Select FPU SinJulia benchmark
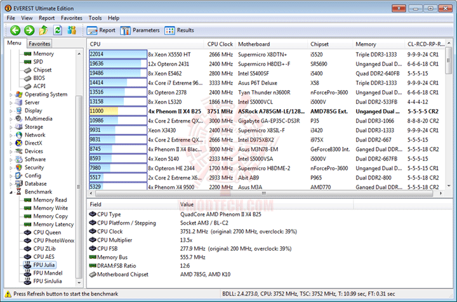Viewport: 457px width, 302px height. coord(48,281)
